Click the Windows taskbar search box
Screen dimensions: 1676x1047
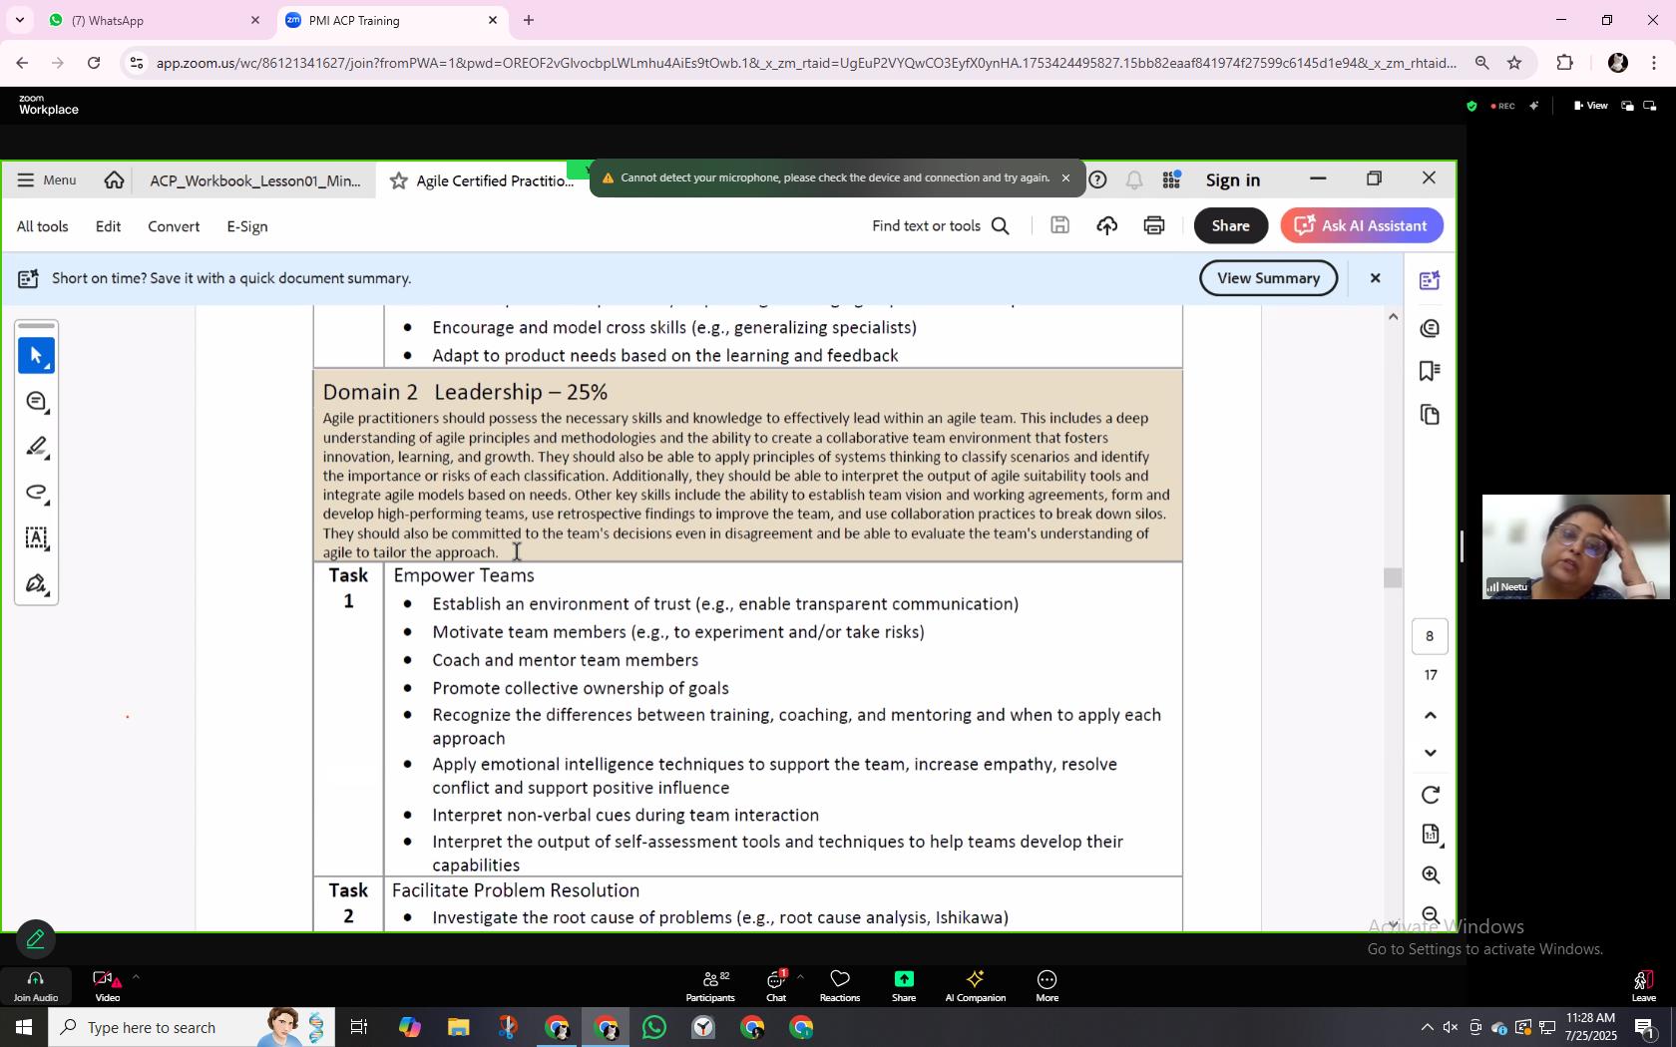190,1027
